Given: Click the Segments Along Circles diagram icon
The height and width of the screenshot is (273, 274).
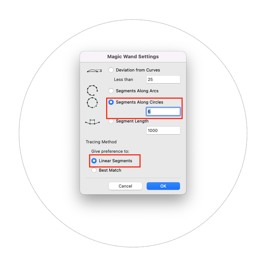Looking at the screenshot, I should [92, 103].
